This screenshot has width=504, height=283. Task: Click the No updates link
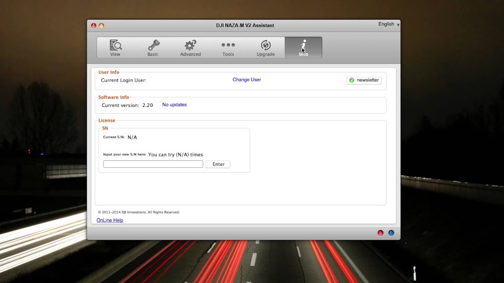(x=174, y=105)
